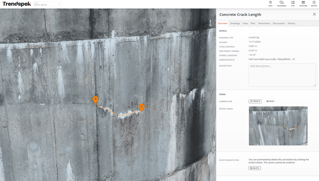The height and width of the screenshot is (181, 319).
Task: Switch to the Overview tab
Action: pyautogui.click(x=222, y=23)
